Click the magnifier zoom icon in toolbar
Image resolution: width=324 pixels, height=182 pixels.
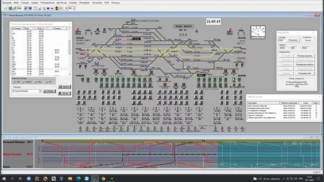point(44,8)
